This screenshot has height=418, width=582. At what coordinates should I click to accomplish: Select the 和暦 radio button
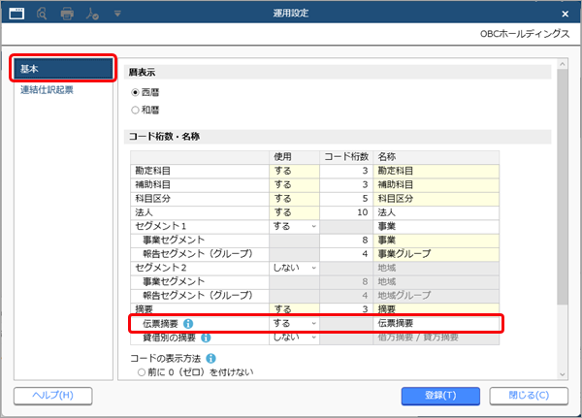pyautogui.click(x=135, y=110)
